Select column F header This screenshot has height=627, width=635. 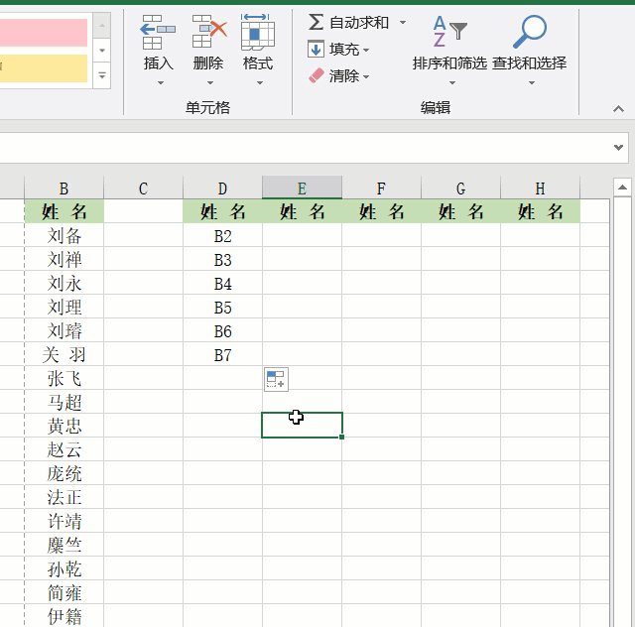[x=381, y=188]
